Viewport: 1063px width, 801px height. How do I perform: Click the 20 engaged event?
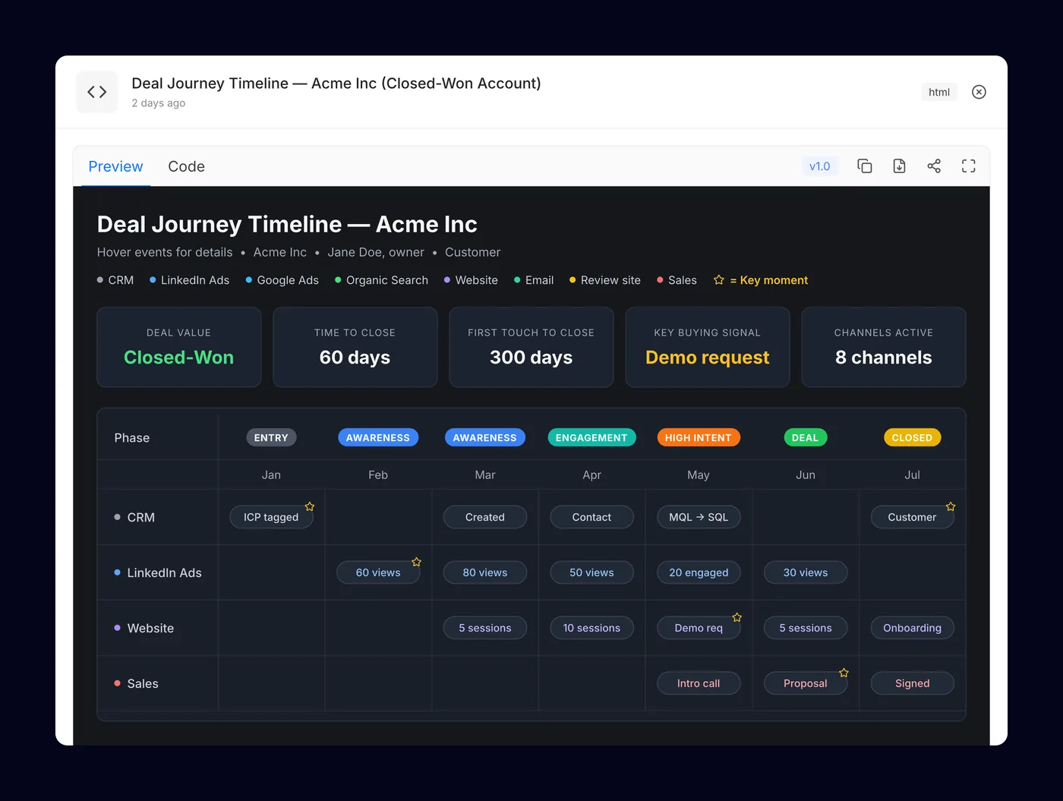coord(699,572)
